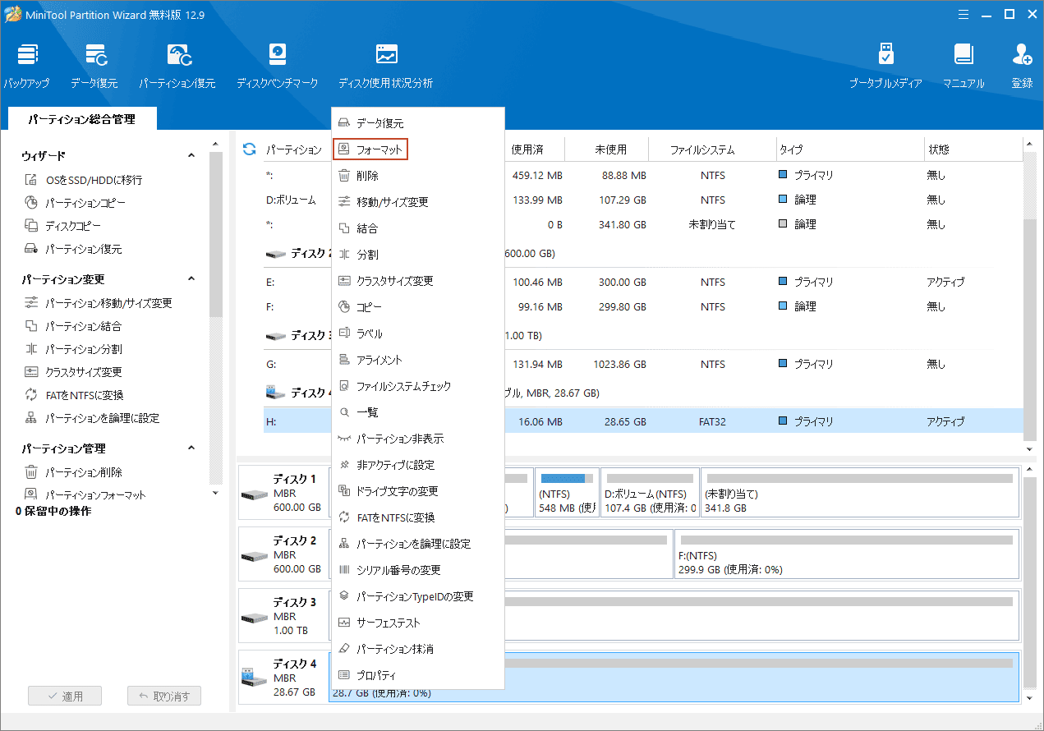
Task: Select the G: partition row
Action: (643, 364)
